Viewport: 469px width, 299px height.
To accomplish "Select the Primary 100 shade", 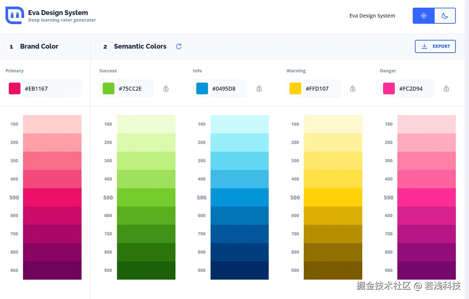I will pos(52,124).
